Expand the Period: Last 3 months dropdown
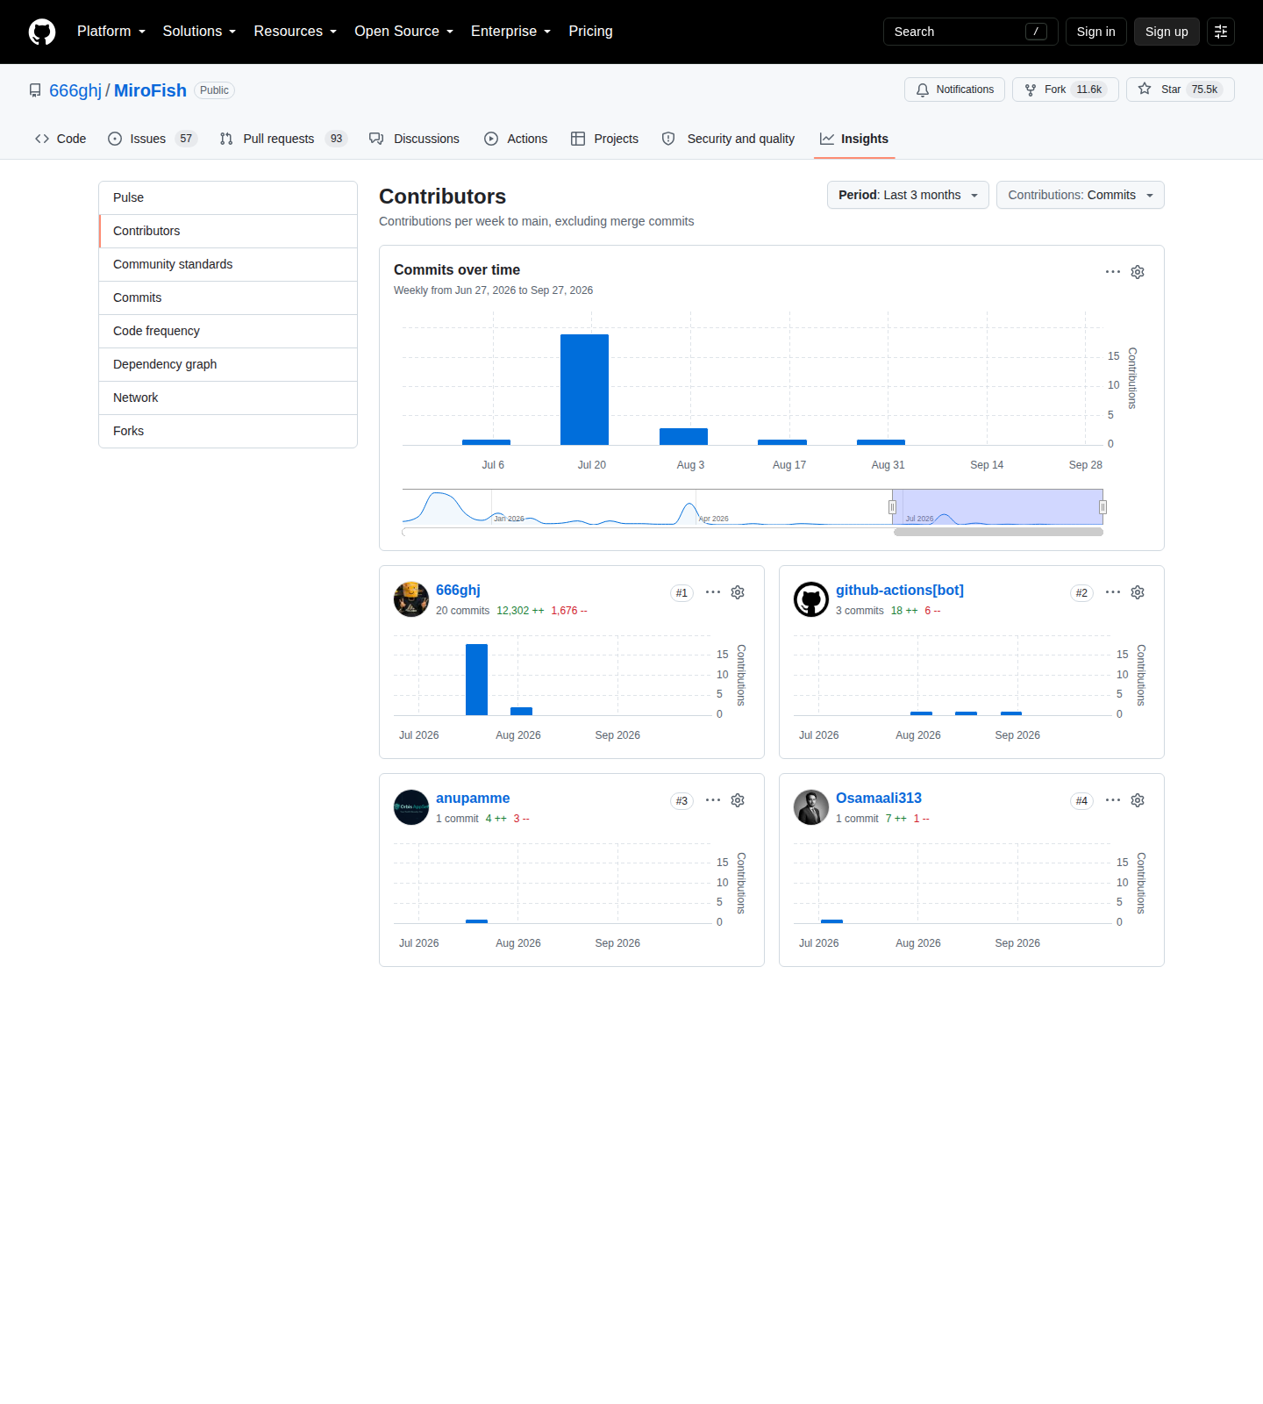Image resolution: width=1263 pixels, height=1404 pixels. (908, 195)
